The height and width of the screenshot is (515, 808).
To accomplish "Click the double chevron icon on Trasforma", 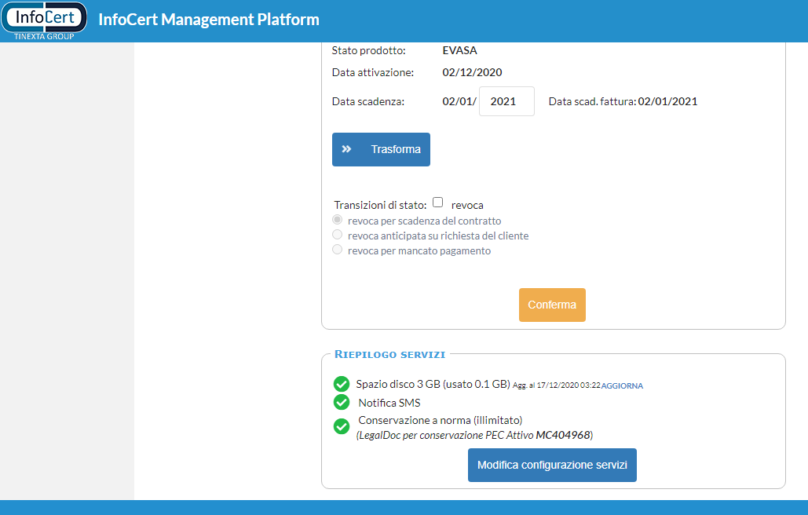I will (346, 149).
